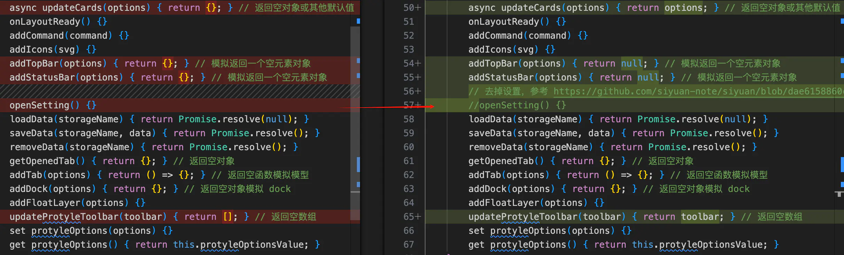Screen dimensions: 844x255
Task: Click the highlighted 'options' return value in updateCards
Action: click(683, 8)
